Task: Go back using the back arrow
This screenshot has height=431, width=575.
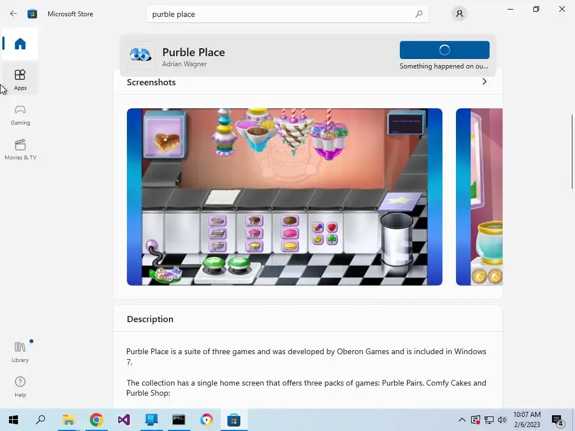Action: click(x=13, y=14)
